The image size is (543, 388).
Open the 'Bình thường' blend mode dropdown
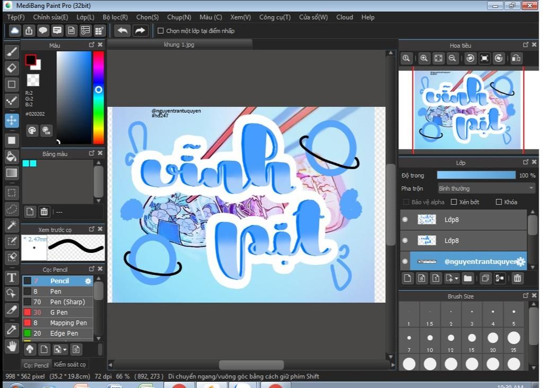point(486,188)
